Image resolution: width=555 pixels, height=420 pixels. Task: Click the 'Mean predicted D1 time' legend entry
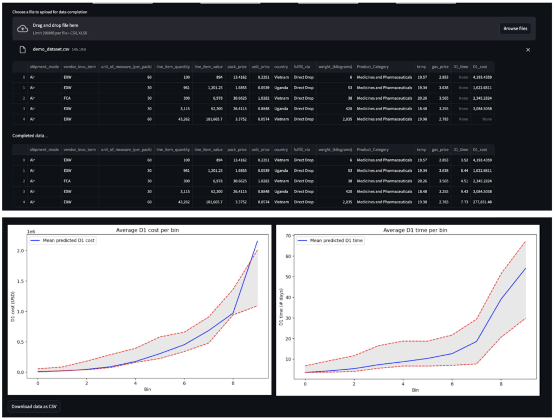(x=330, y=240)
